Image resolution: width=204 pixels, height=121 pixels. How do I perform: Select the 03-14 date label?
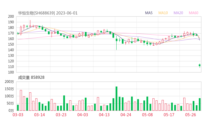pos(39,115)
